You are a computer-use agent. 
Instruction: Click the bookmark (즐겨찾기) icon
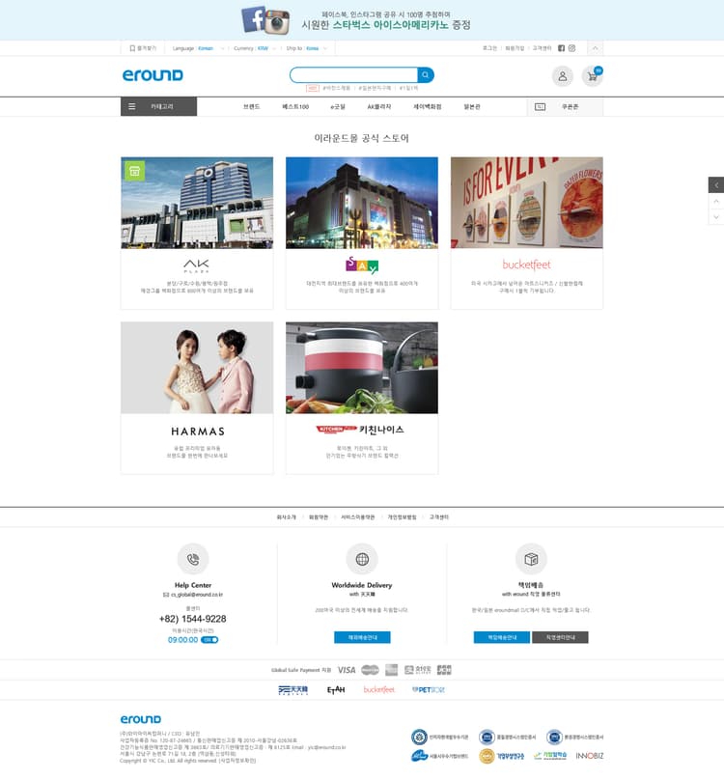pyautogui.click(x=132, y=48)
